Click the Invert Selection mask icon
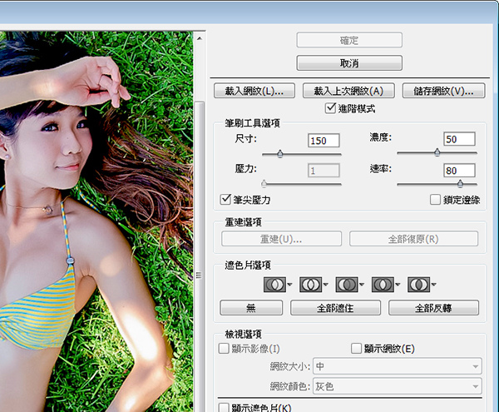This screenshot has height=412, width=499. (x=419, y=285)
